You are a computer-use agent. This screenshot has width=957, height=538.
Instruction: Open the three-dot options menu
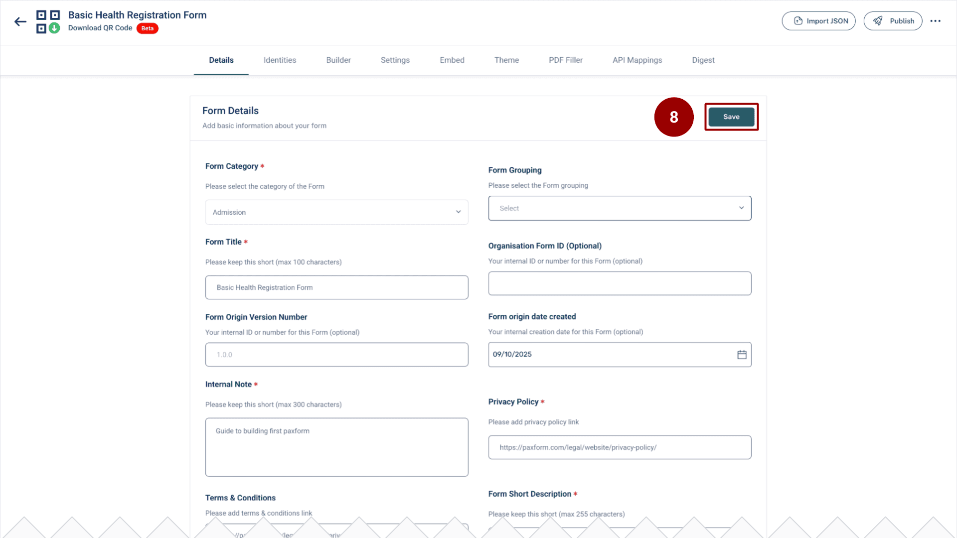[936, 21]
